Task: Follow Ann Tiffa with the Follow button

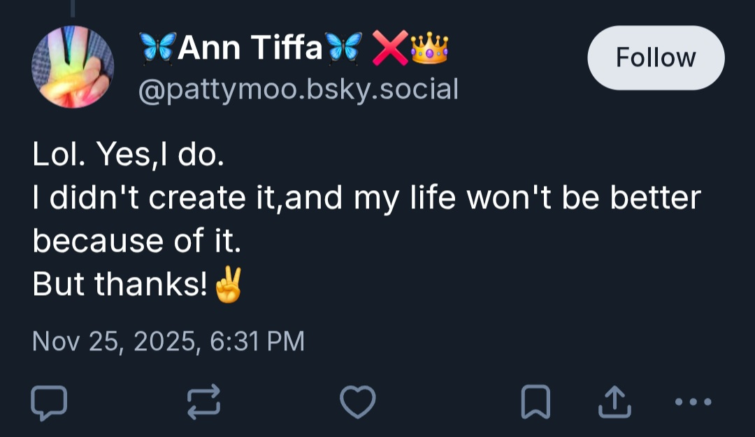Action: 655,57
